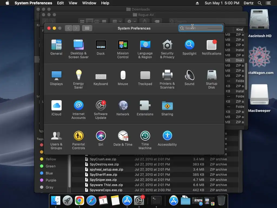The image size is (277, 208).
Task: Open Startup Disk preferences
Action: pyautogui.click(x=212, y=79)
